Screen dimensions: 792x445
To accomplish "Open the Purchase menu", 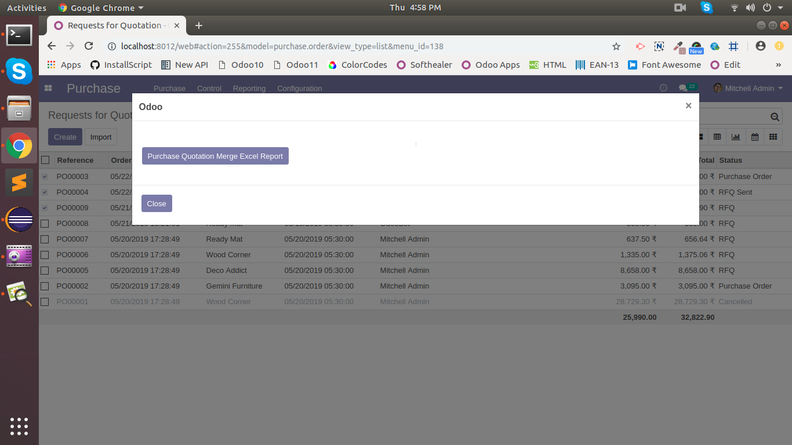I will click(169, 89).
